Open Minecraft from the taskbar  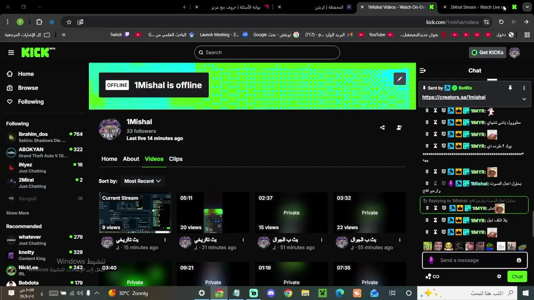pos(322,293)
